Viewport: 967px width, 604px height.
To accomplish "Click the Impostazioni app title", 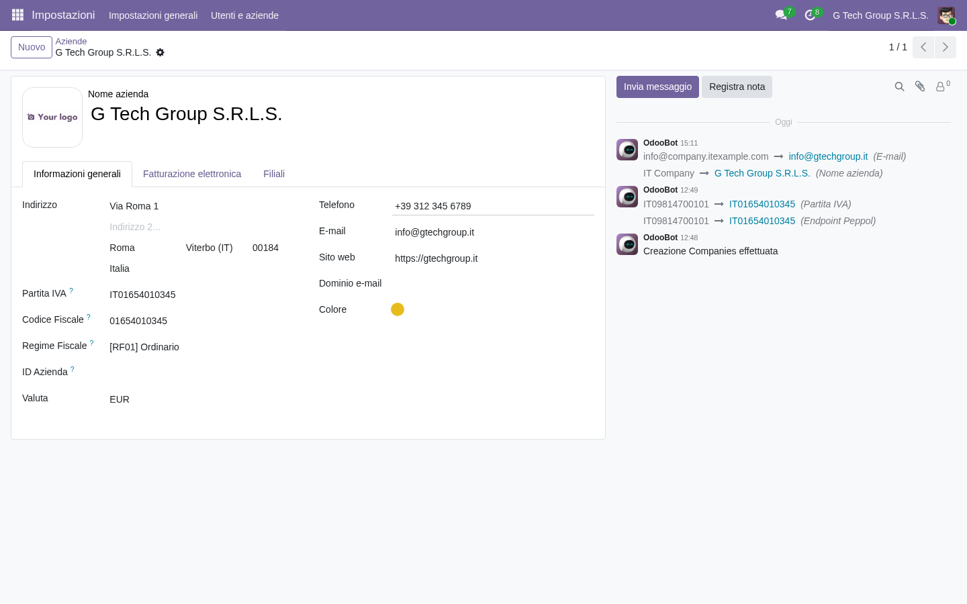I will (x=63, y=15).
